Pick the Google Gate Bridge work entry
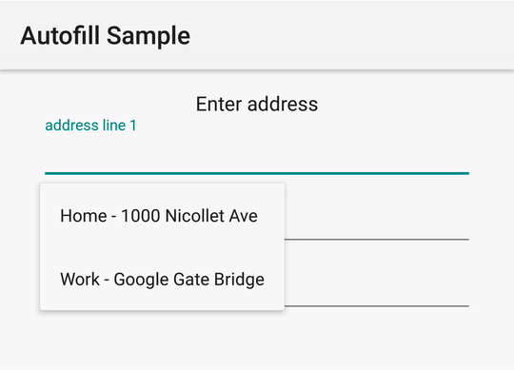Screen dimensions: 514x370 pos(162,279)
